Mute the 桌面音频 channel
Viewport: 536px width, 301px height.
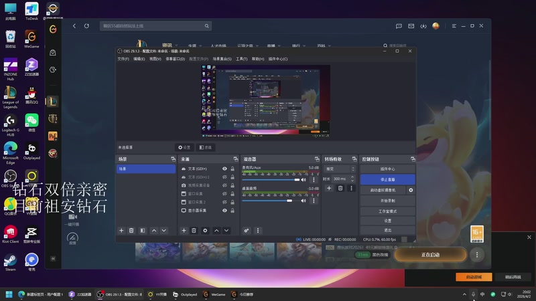(x=304, y=201)
